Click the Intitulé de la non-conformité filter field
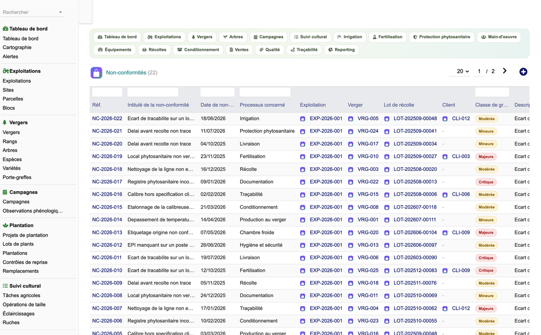Image resolution: width=541 pixels, height=335 pixels. point(153,92)
